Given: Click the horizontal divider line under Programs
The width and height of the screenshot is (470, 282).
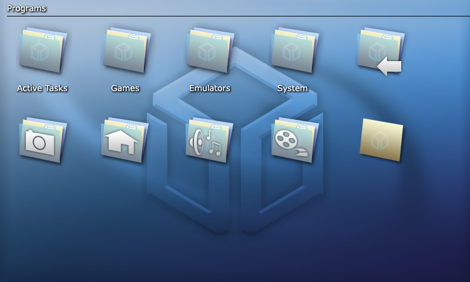Looking at the screenshot, I should (x=235, y=16).
